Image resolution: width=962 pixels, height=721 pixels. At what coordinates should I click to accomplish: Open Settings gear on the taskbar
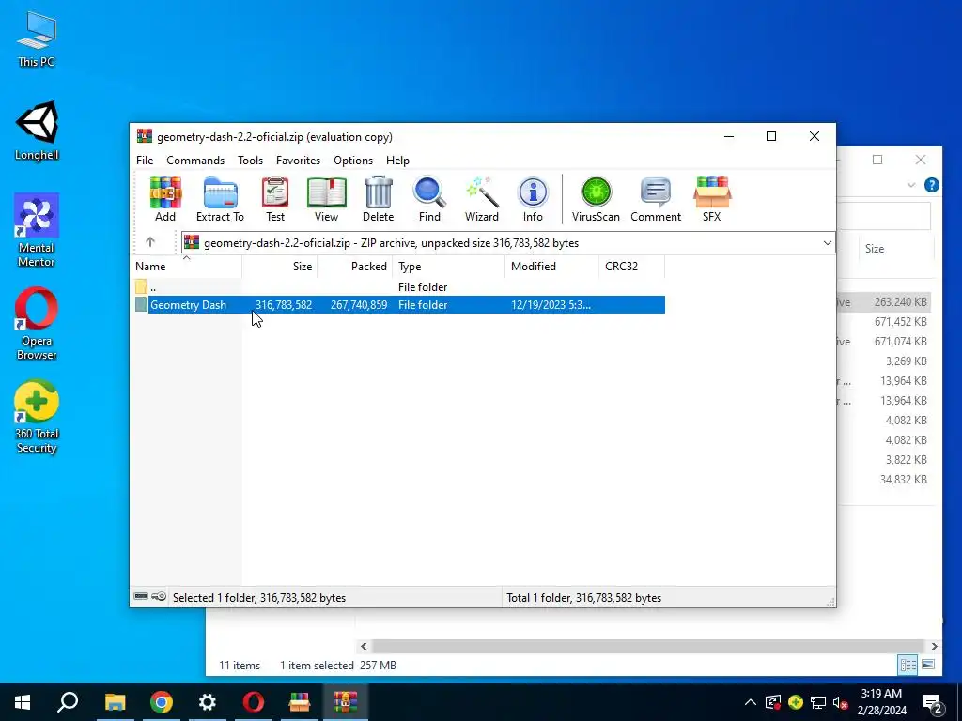point(208,702)
